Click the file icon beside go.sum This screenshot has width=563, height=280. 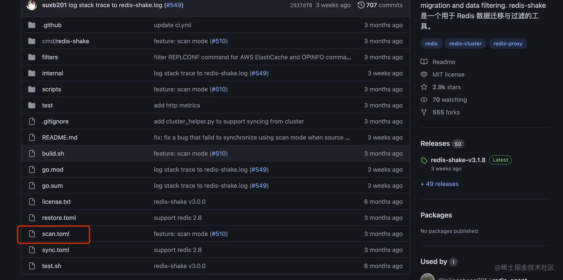32,186
